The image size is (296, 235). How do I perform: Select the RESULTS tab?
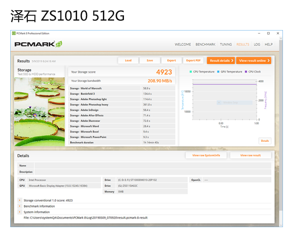point(243,44)
